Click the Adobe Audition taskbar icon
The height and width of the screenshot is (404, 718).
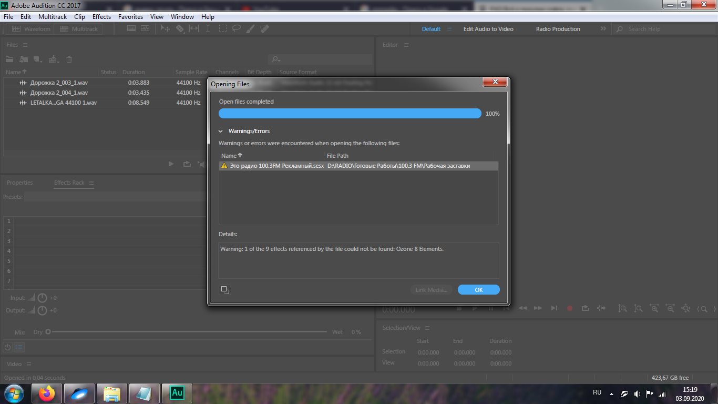tap(177, 393)
